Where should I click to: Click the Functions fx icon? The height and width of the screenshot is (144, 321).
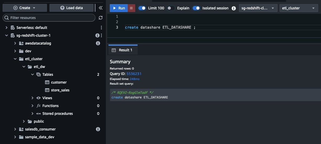[39, 106]
